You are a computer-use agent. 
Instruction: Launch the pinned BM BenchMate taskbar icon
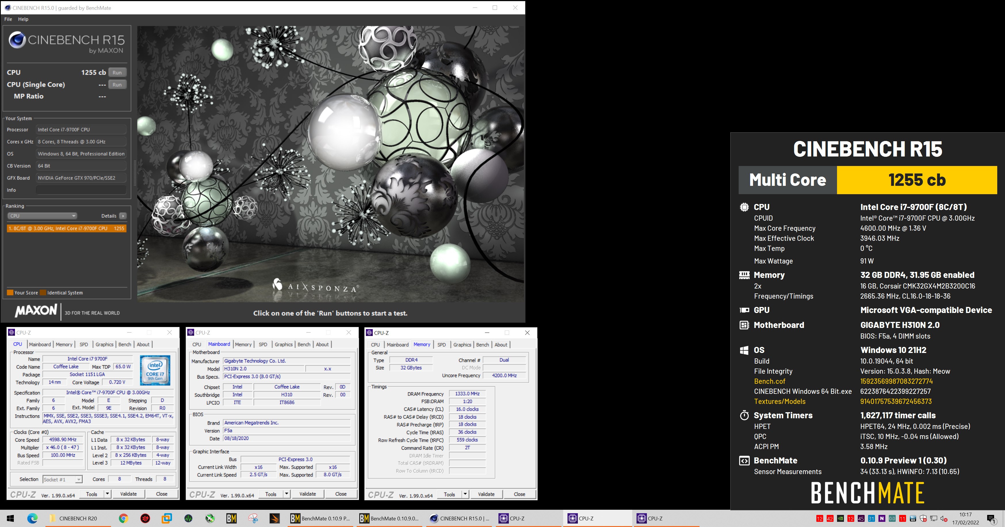(231, 518)
